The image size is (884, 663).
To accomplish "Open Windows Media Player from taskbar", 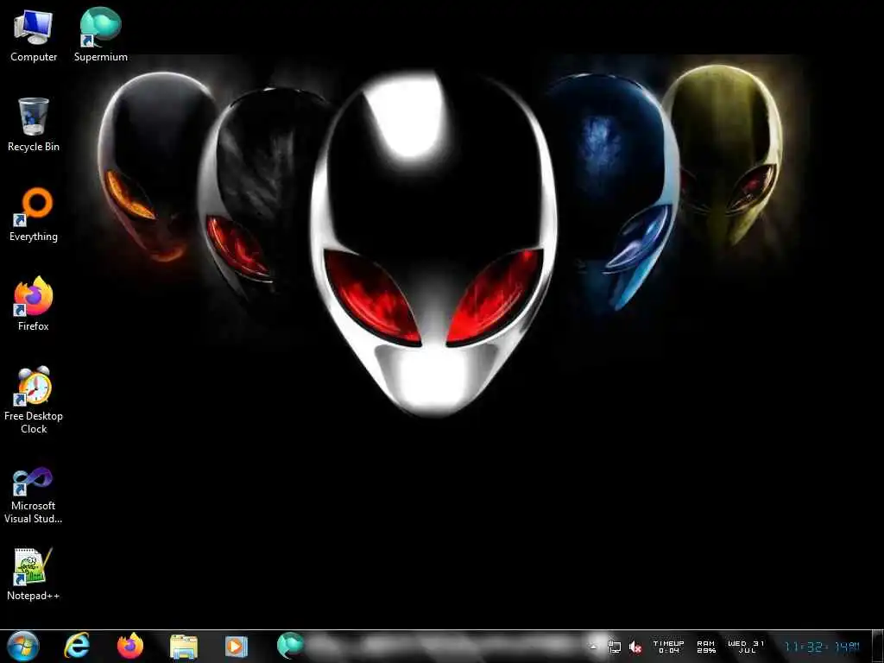I will pos(237,646).
